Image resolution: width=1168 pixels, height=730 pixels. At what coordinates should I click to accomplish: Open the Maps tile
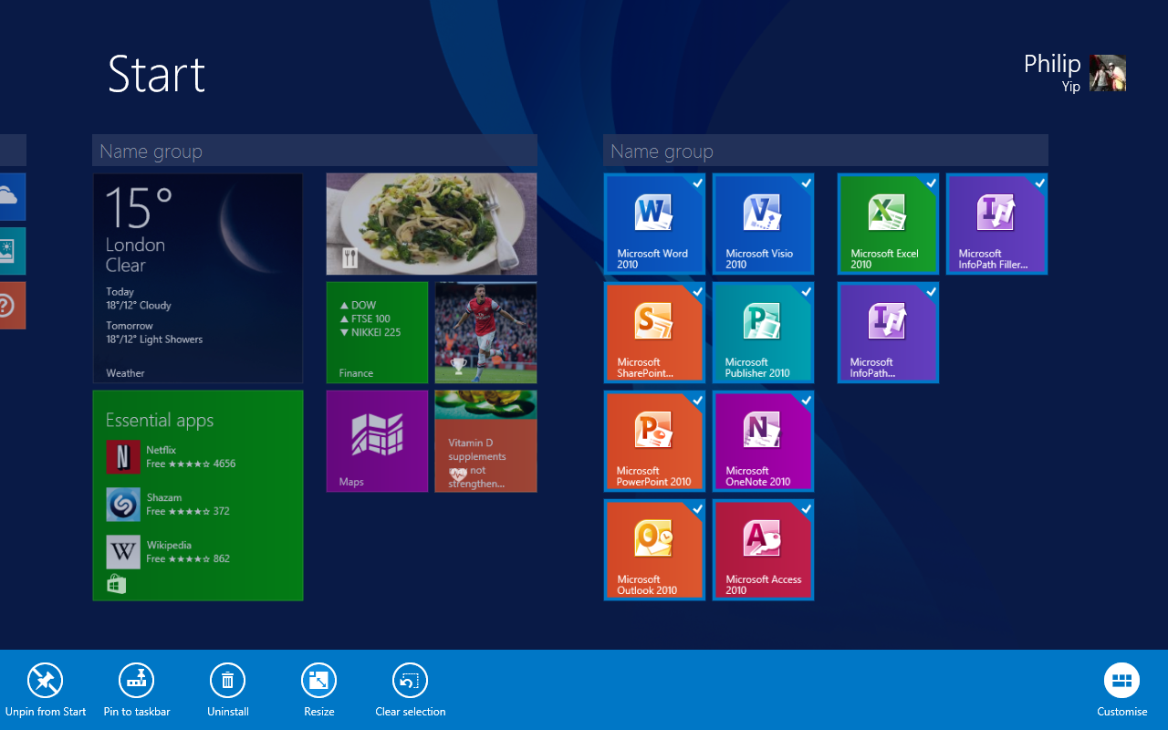(x=377, y=441)
